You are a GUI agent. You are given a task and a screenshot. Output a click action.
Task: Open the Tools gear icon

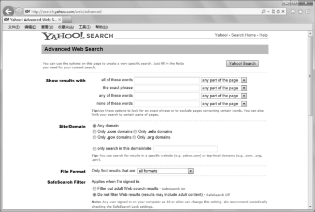tap(308, 11)
